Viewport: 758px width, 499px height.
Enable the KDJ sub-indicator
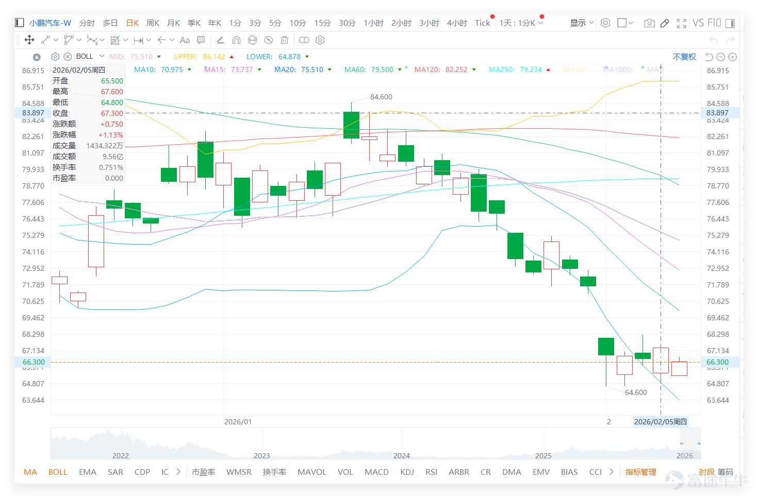click(x=407, y=472)
